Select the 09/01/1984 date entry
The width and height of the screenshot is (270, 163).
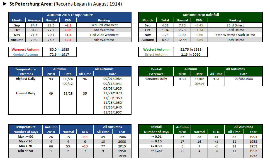[x=113, y=79]
